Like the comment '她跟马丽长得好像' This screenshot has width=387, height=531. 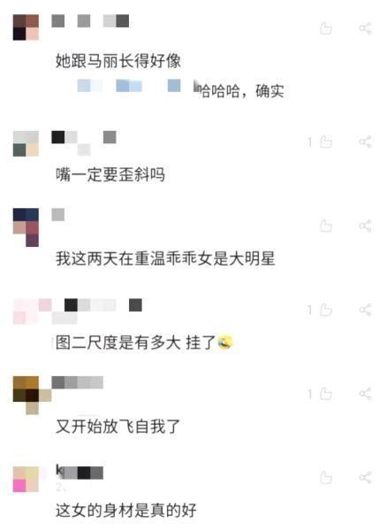coord(326,28)
